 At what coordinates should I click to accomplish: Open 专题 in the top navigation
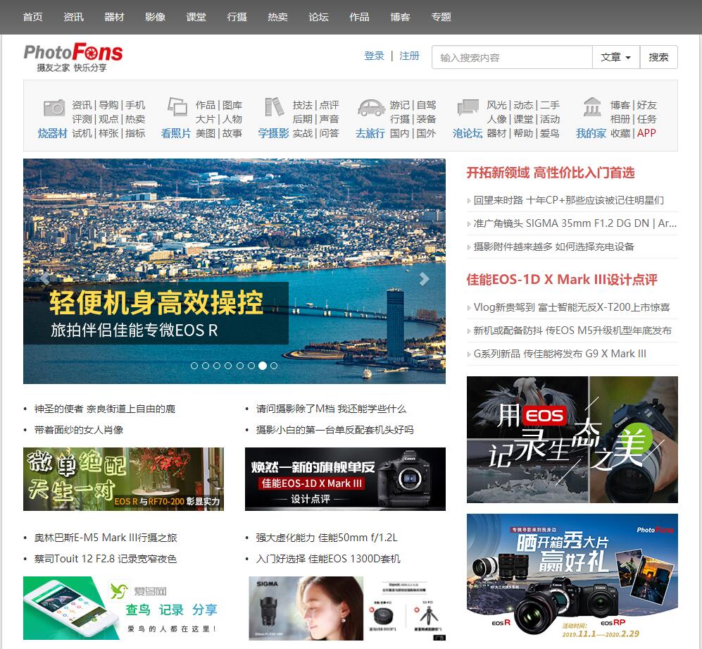point(441,17)
